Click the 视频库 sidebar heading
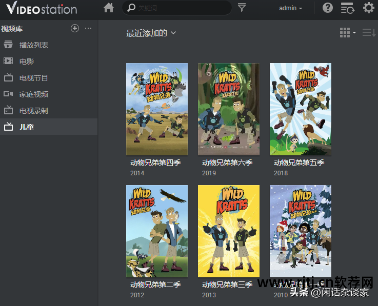The width and height of the screenshot is (378, 306). pyautogui.click(x=12, y=29)
